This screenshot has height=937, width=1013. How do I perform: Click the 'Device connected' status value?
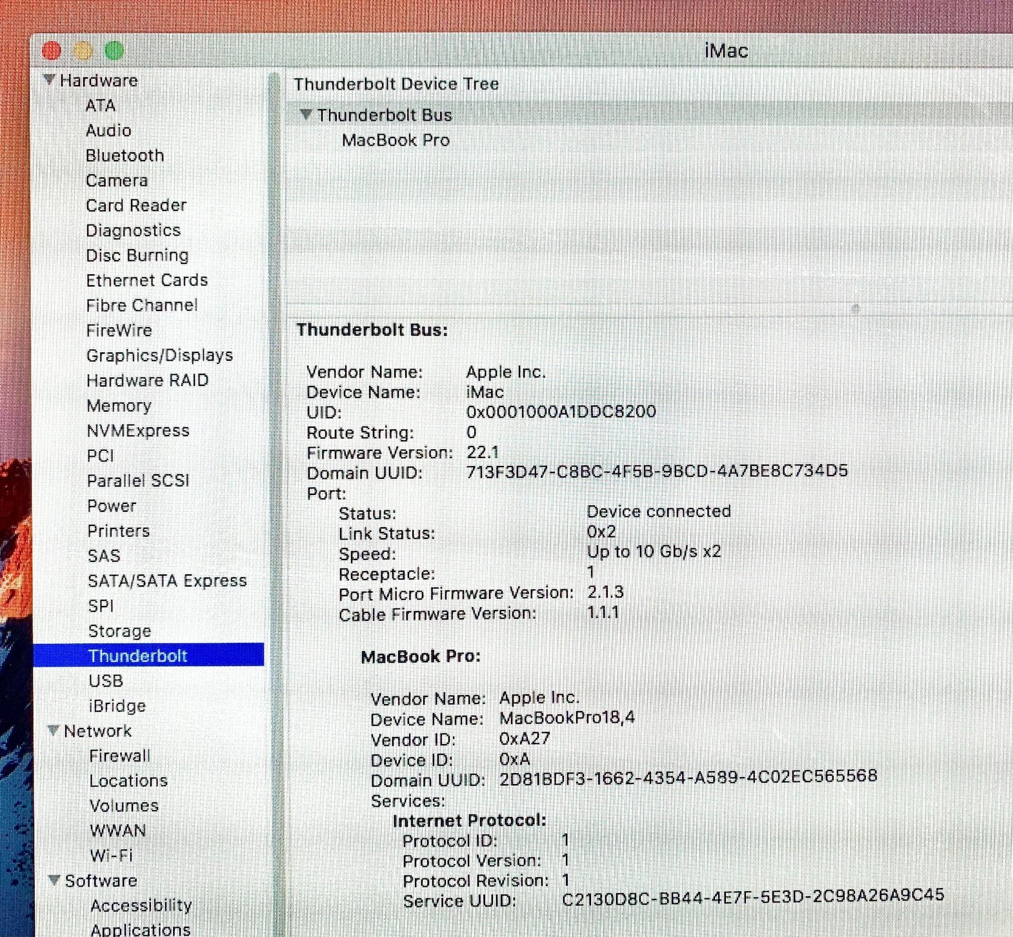click(659, 512)
